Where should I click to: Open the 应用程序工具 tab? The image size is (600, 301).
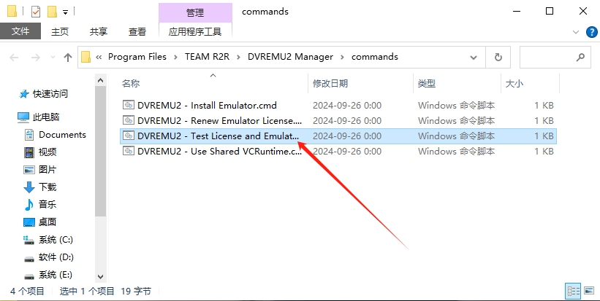pos(194,31)
